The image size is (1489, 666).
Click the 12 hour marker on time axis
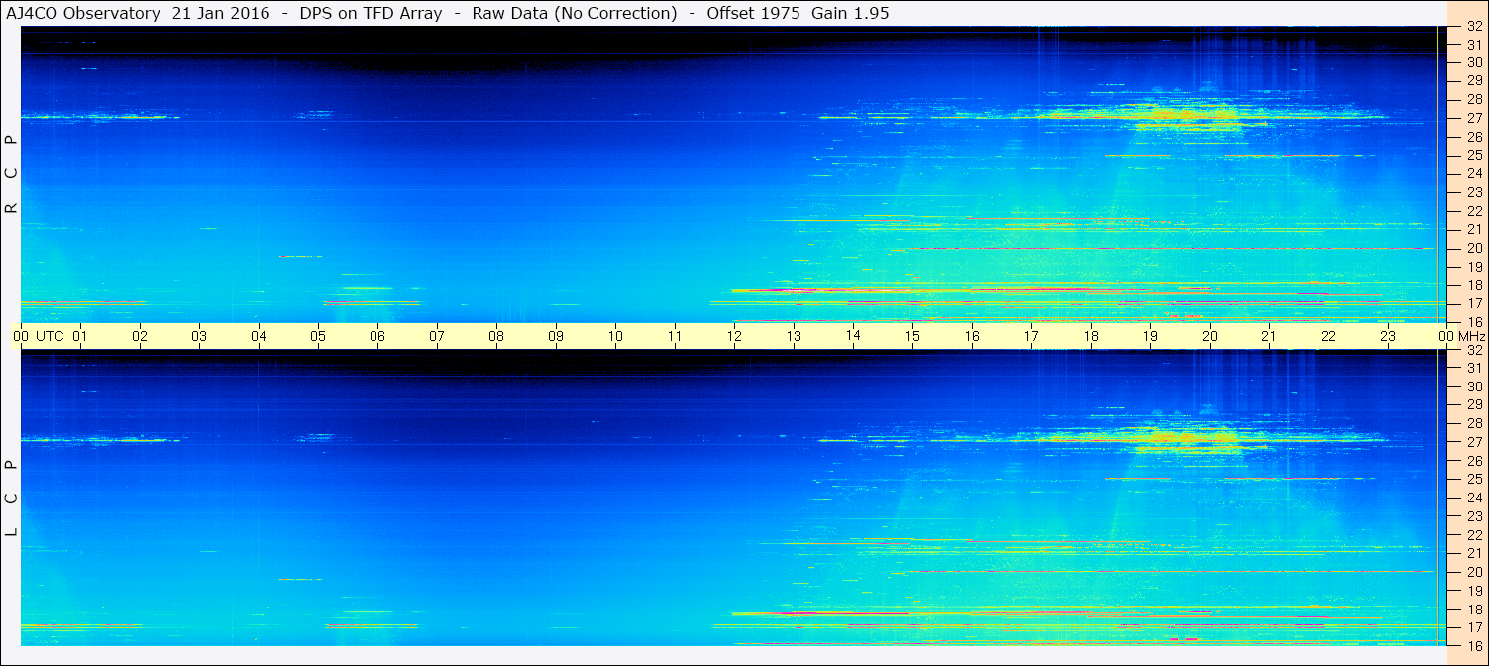734,336
